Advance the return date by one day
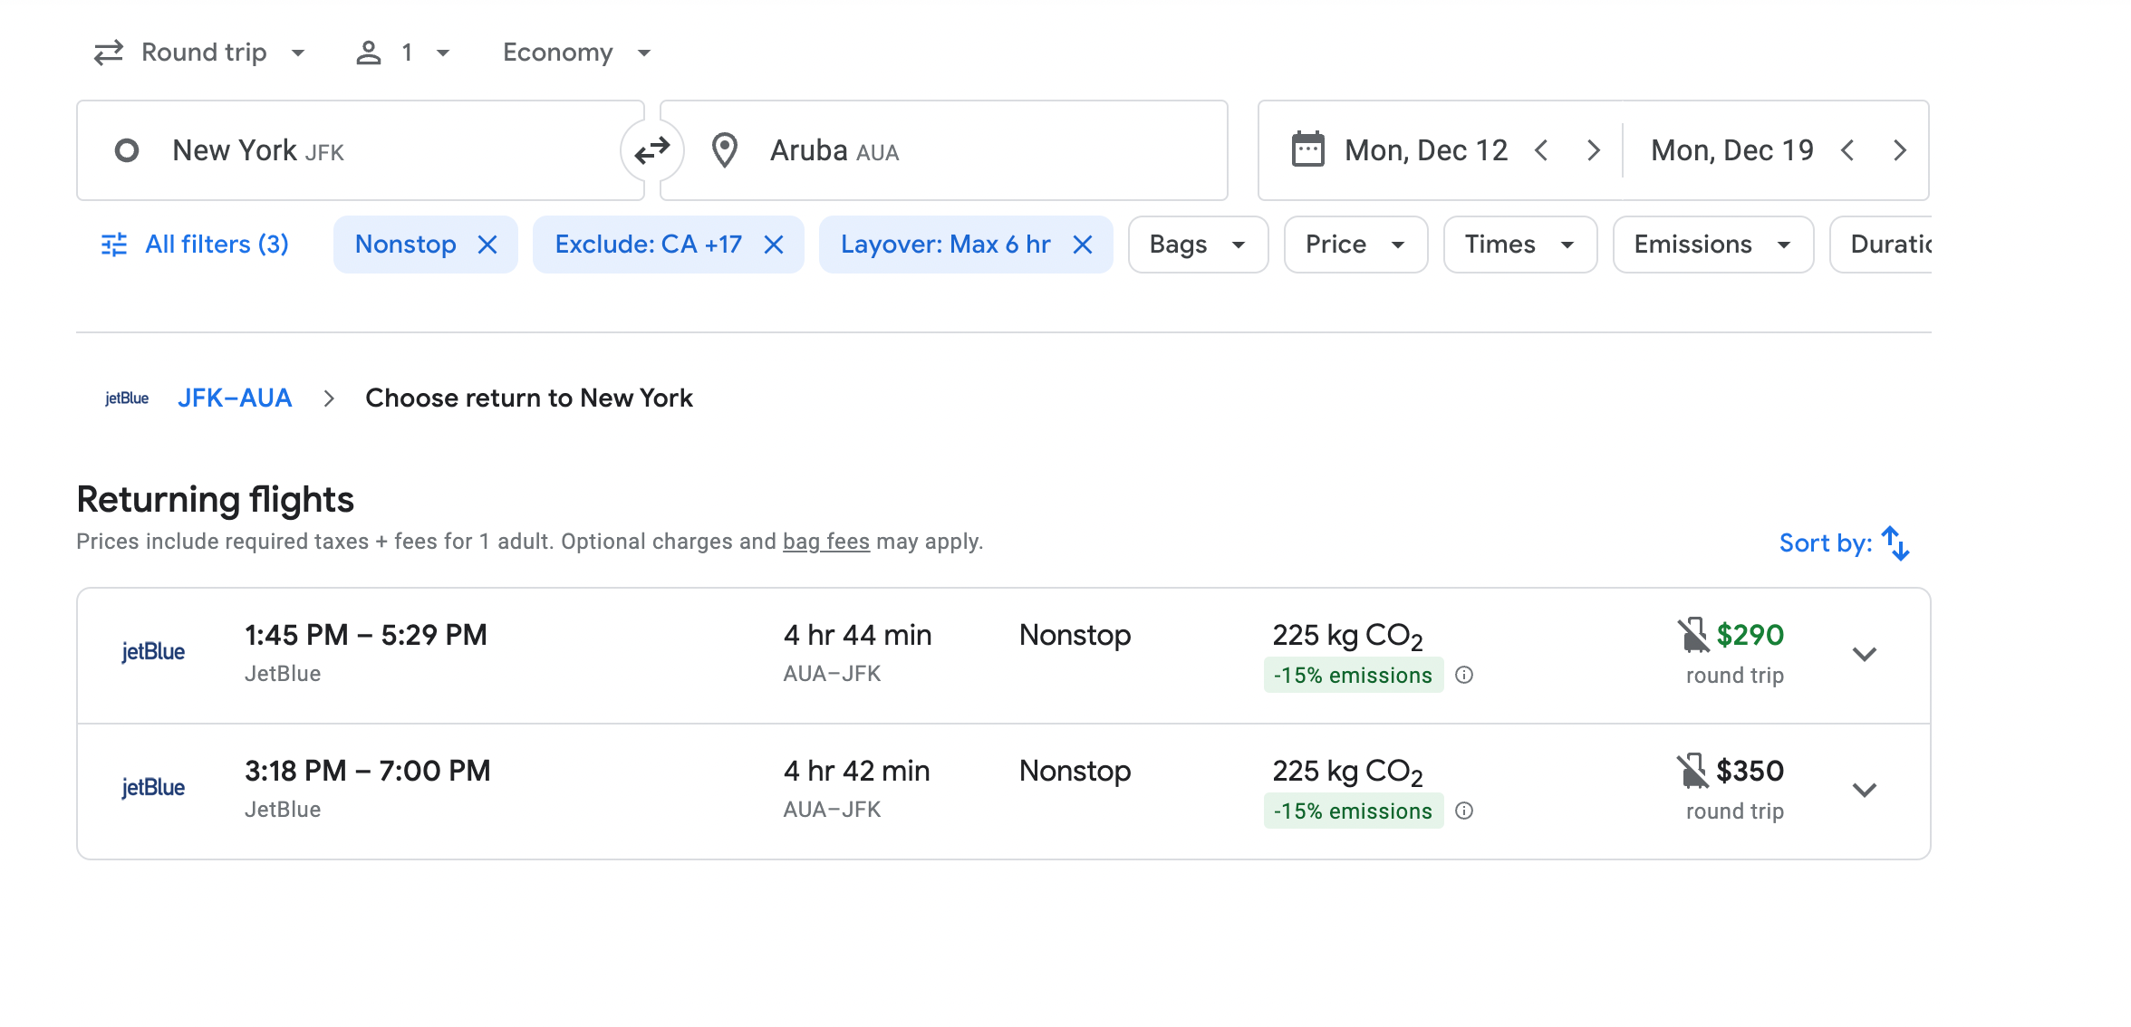 1900,150
